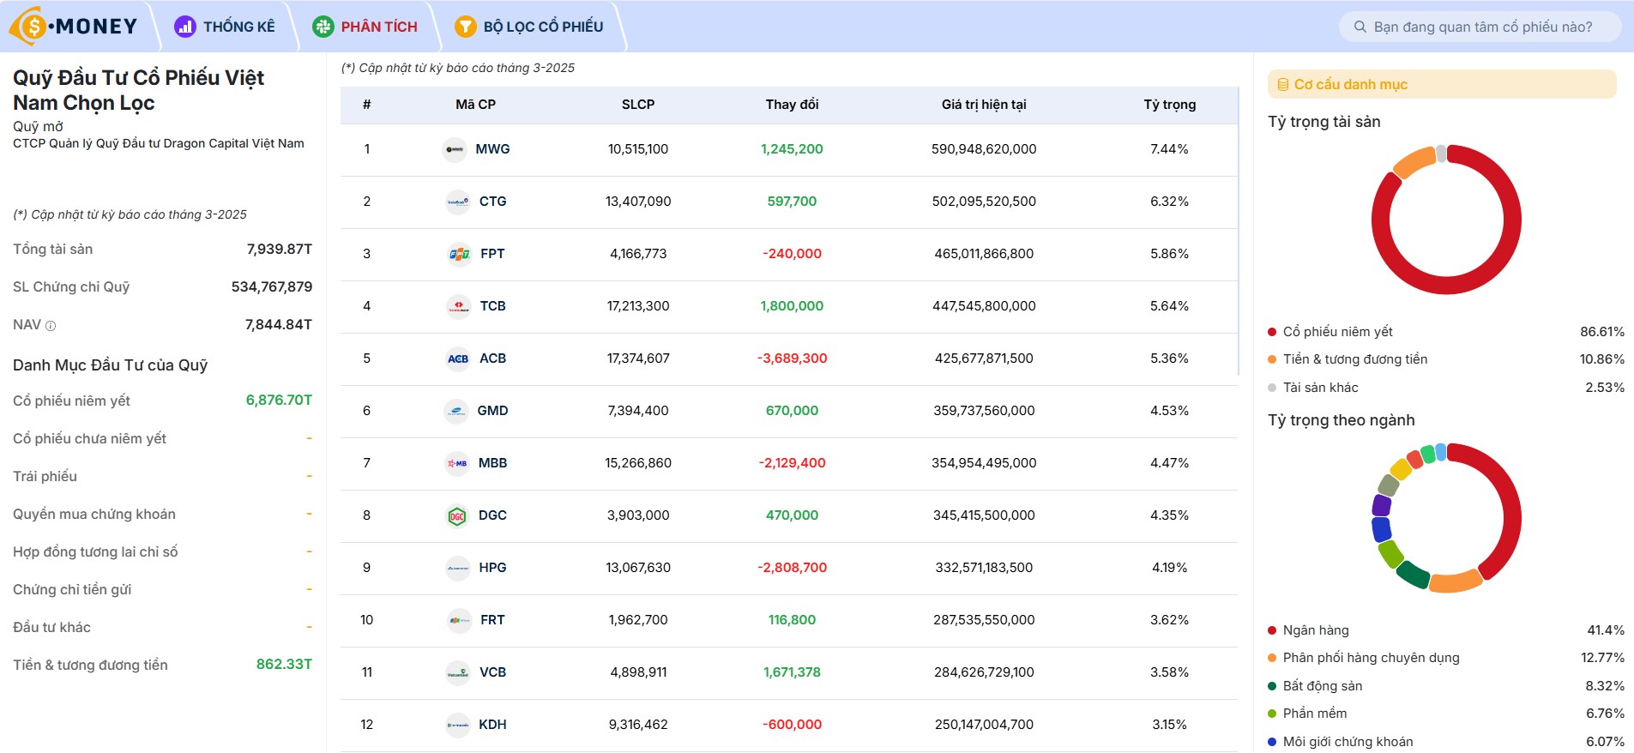Open the HPG stock link
1634x753 pixels.
[492, 568]
